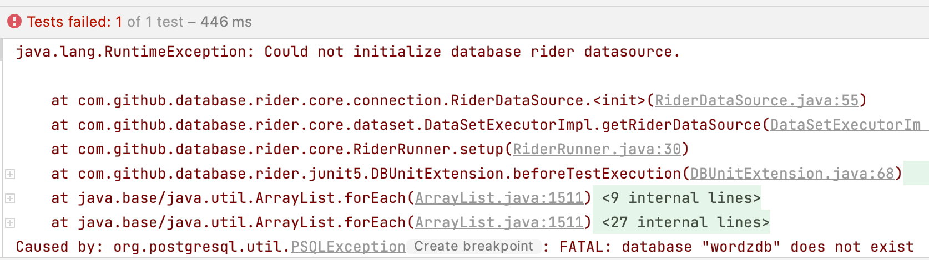
Task: Jump to RiderRunner.java:30 in the stack trace
Action: (597, 149)
